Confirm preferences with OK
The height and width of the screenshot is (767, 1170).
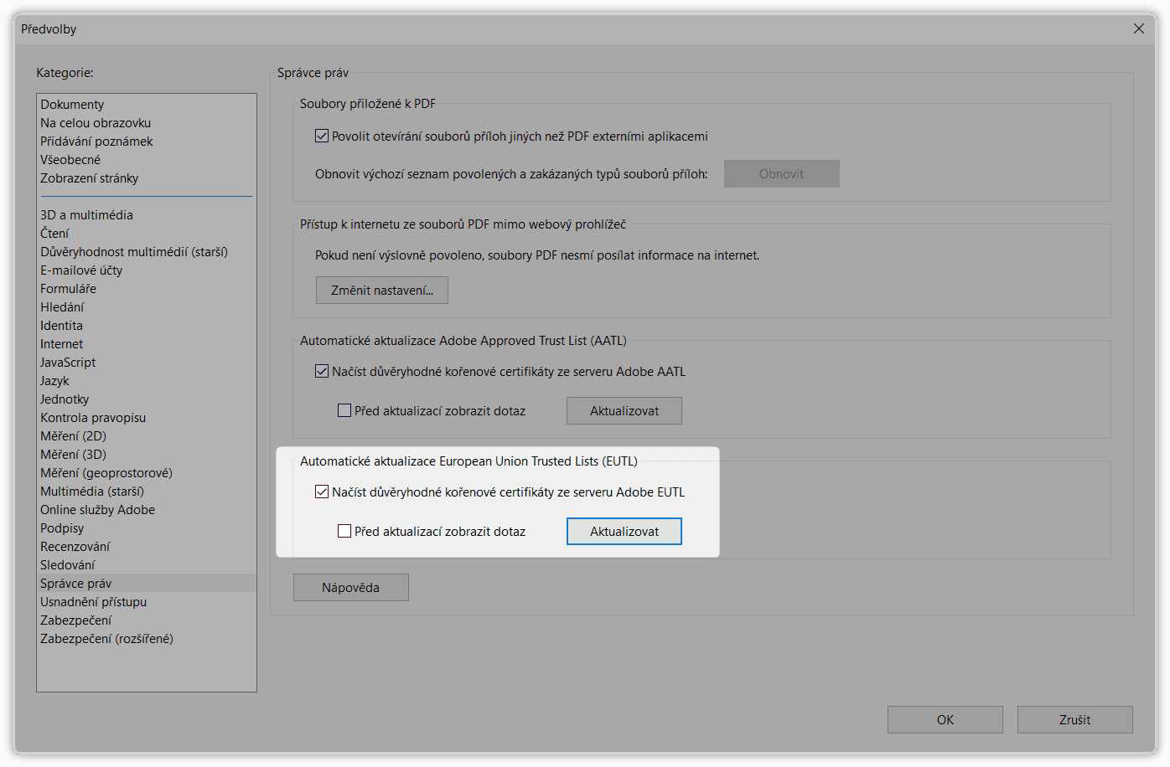[x=945, y=719]
